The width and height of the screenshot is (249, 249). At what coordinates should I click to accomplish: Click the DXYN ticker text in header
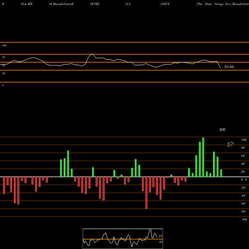click(165, 4)
